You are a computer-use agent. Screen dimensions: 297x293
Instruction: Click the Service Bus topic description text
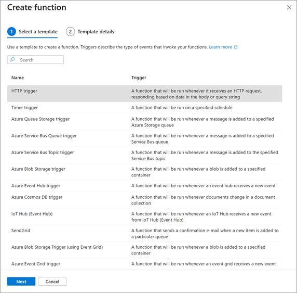(205, 156)
